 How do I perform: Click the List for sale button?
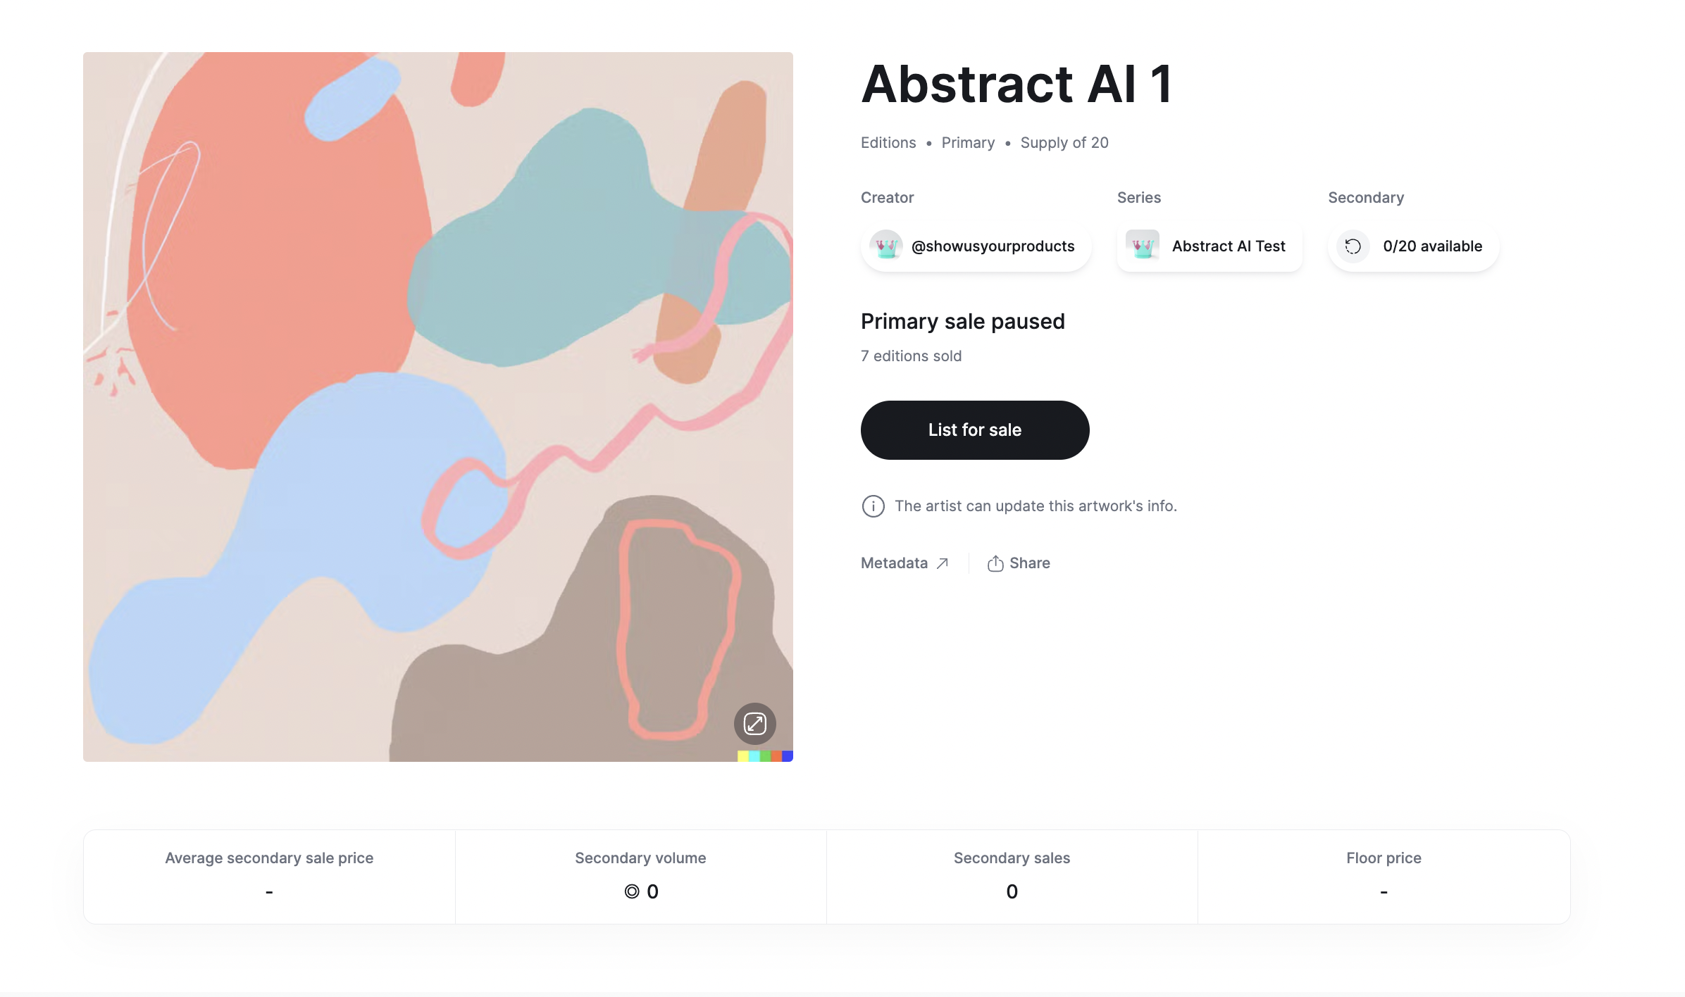[x=975, y=430]
